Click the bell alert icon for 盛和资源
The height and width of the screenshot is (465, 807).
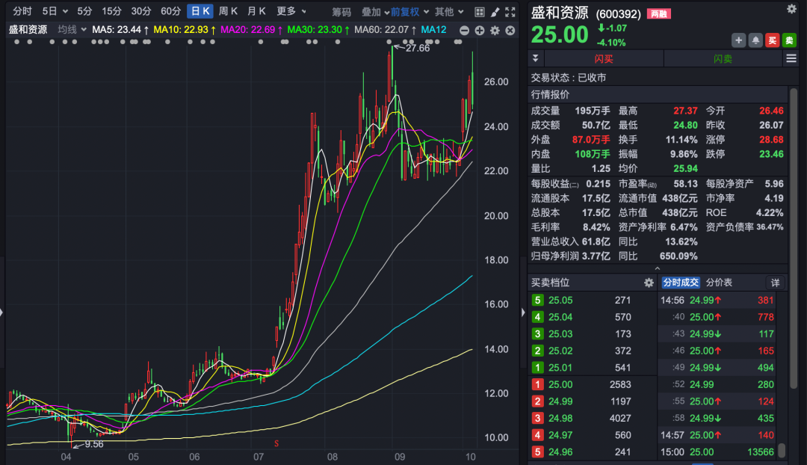755,40
